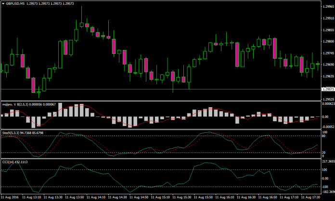This screenshot has height=201, width=335.
Task: Click the mqlpro 0.00 zero-level scale label
Action: [326, 116]
